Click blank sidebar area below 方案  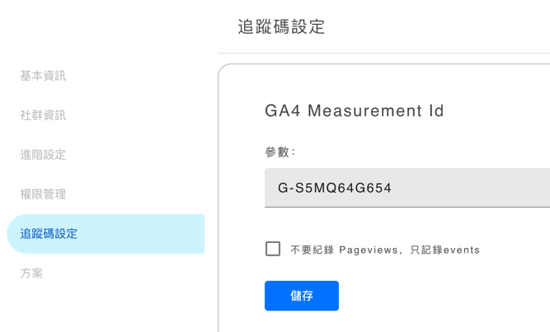tap(99, 309)
